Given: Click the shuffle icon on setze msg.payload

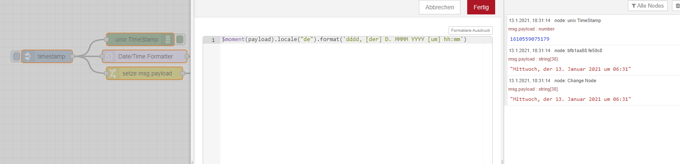Looking at the screenshot, I should 112,73.
